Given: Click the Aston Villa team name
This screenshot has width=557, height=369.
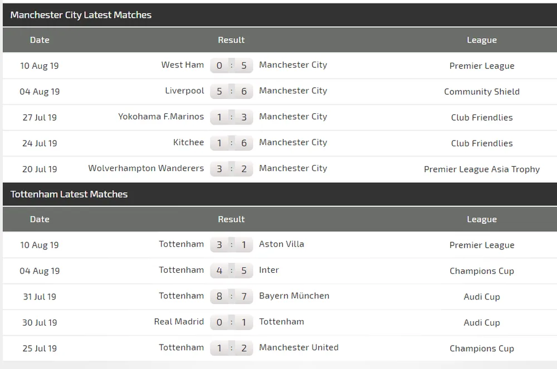Looking at the screenshot, I should (281, 244).
